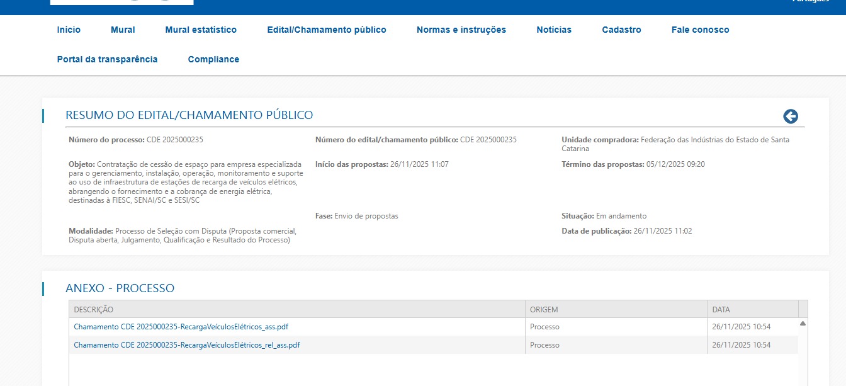The width and height of the screenshot is (846, 386).
Task: Open Normas e instruções section
Action: click(x=461, y=30)
